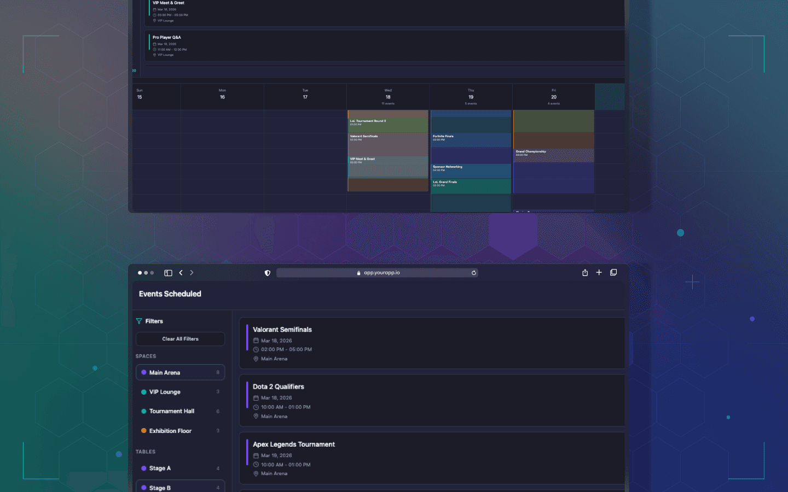Click the Events Scheduled heading

coord(170,294)
